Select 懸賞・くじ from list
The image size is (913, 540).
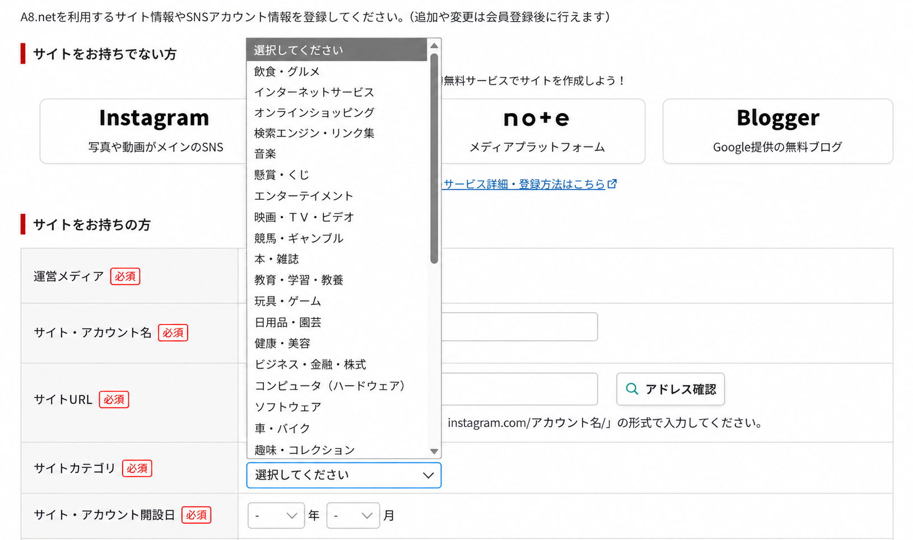(x=337, y=175)
